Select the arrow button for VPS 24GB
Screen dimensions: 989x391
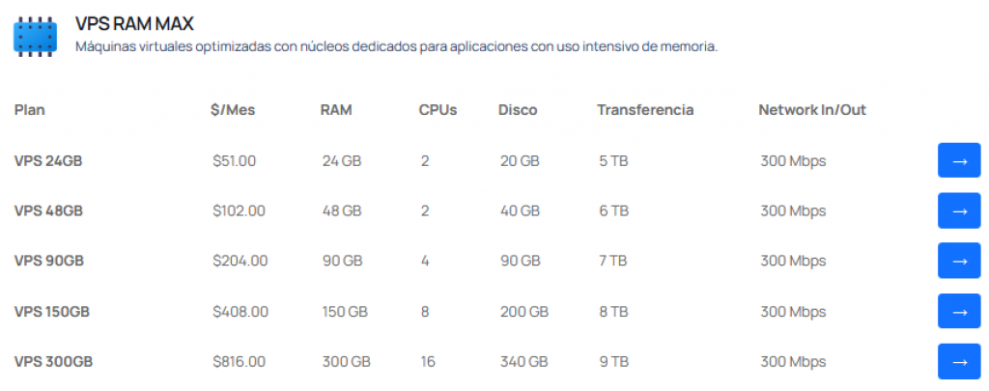click(x=959, y=160)
